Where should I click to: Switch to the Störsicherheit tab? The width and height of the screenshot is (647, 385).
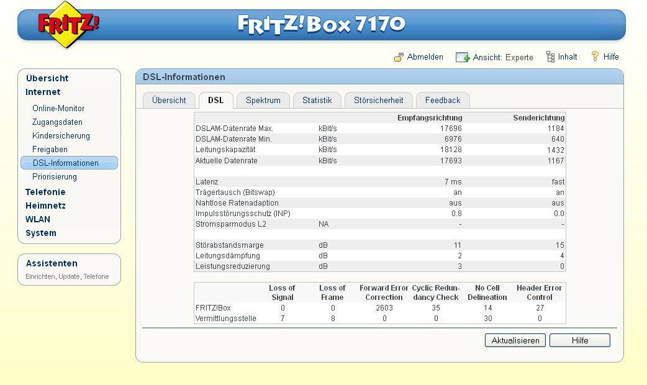point(378,100)
